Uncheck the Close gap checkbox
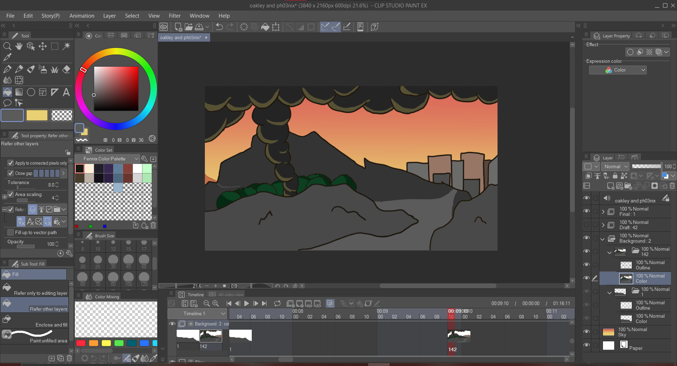 tap(10, 173)
